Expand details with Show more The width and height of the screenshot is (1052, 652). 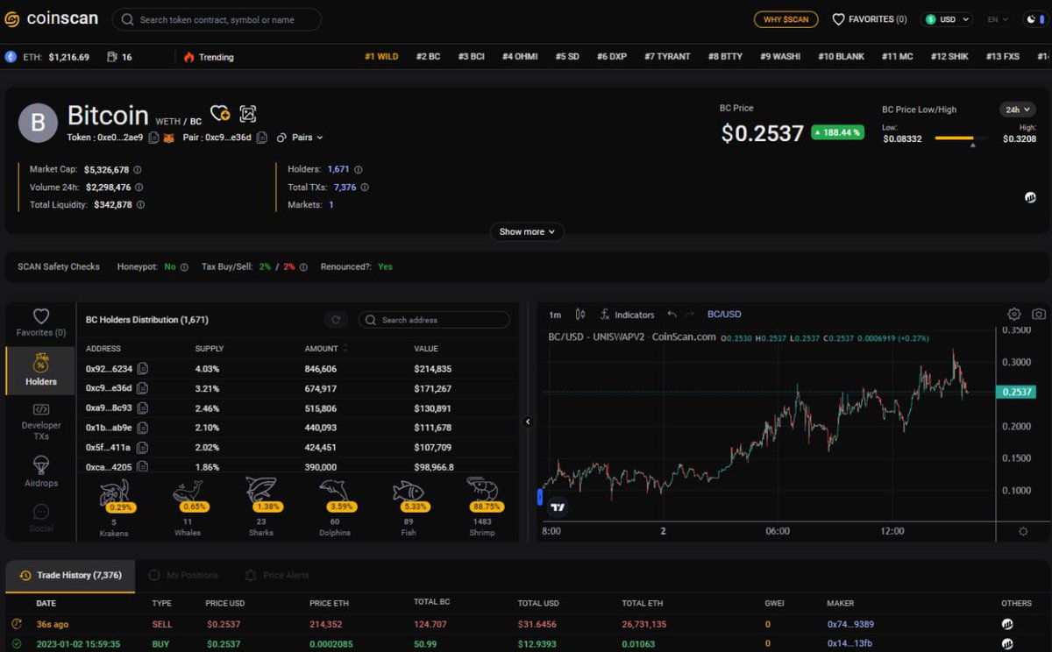click(x=527, y=231)
